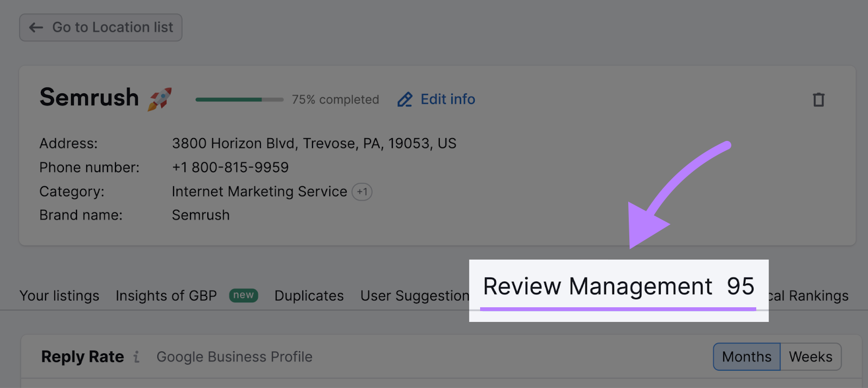Open the Your listings tab
This screenshot has width=868, height=388.
60,296
